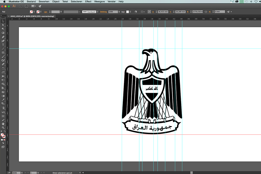The height and width of the screenshot is (174, 261).
Task: Activate the Hand tool
Action: coord(3,124)
